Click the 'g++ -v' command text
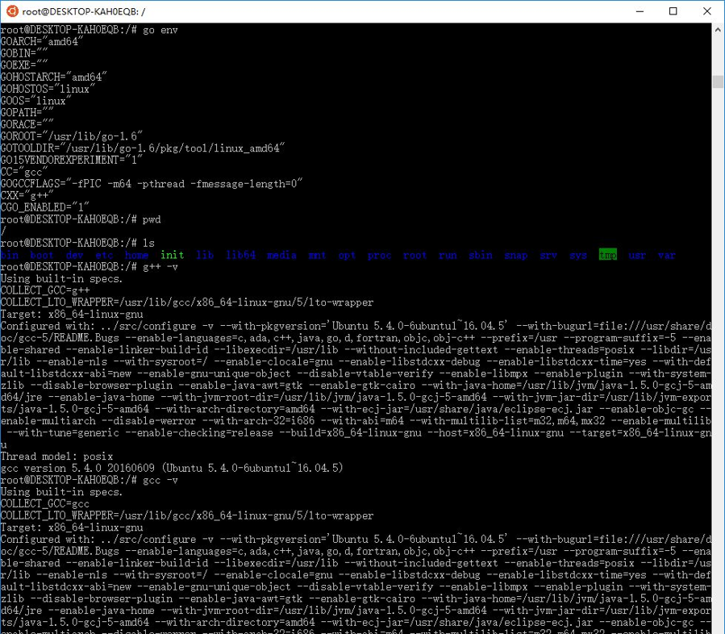Image resolution: width=725 pixels, height=634 pixels. pos(160,266)
